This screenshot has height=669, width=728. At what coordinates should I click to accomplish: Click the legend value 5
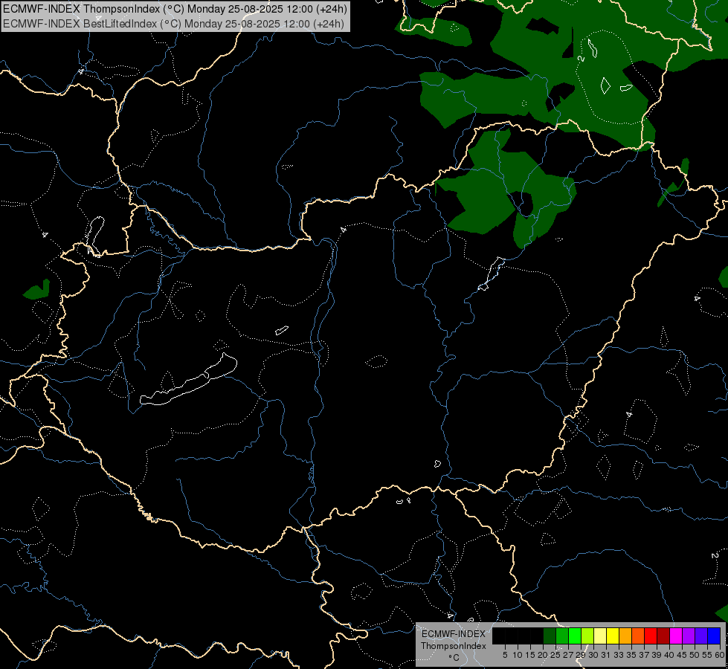coord(505,655)
